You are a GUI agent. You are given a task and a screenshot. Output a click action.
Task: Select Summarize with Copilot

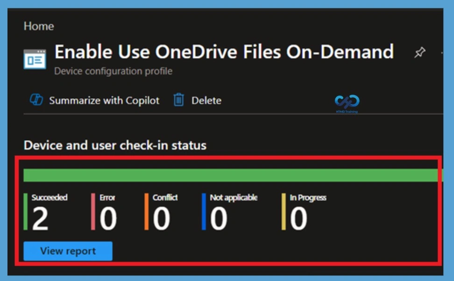tap(104, 100)
